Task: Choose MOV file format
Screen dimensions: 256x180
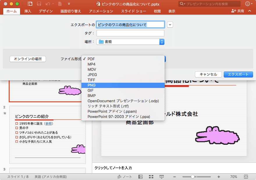Action: [123, 70]
